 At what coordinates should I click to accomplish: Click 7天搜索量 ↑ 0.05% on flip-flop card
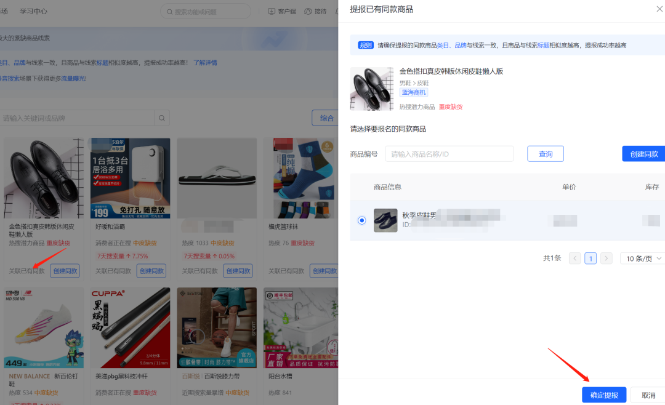tap(209, 256)
